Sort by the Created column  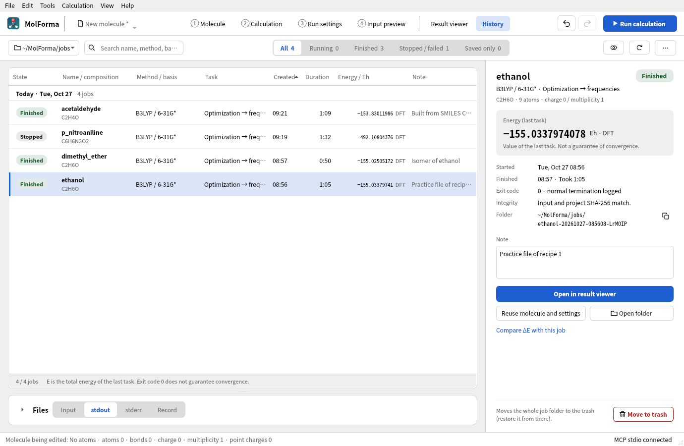[285, 77]
